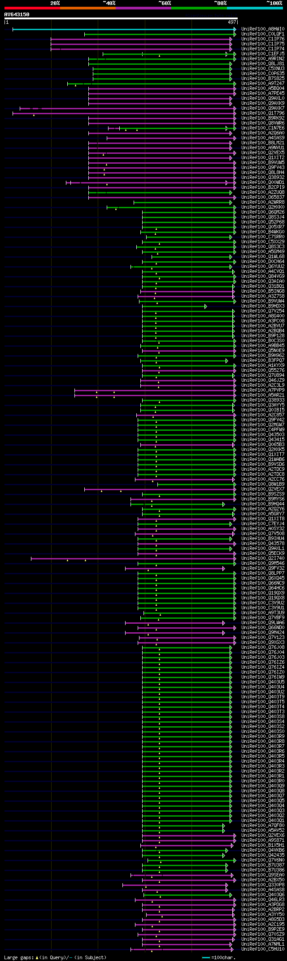Click hit label UniRef100_Q76IW9

click(x=263, y=677)
